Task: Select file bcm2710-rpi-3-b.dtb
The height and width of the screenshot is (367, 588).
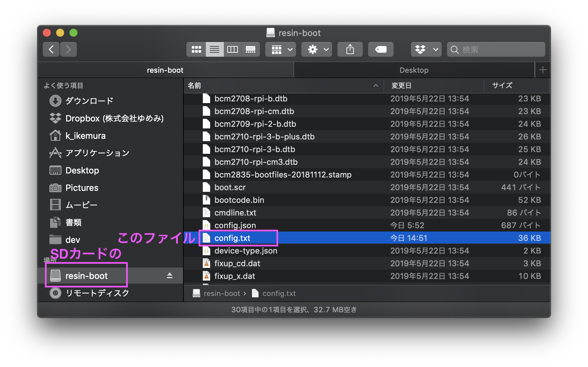Action: [x=367, y=149]
